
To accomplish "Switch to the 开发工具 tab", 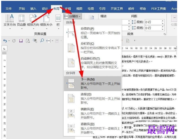I will (x=117, y=9).
